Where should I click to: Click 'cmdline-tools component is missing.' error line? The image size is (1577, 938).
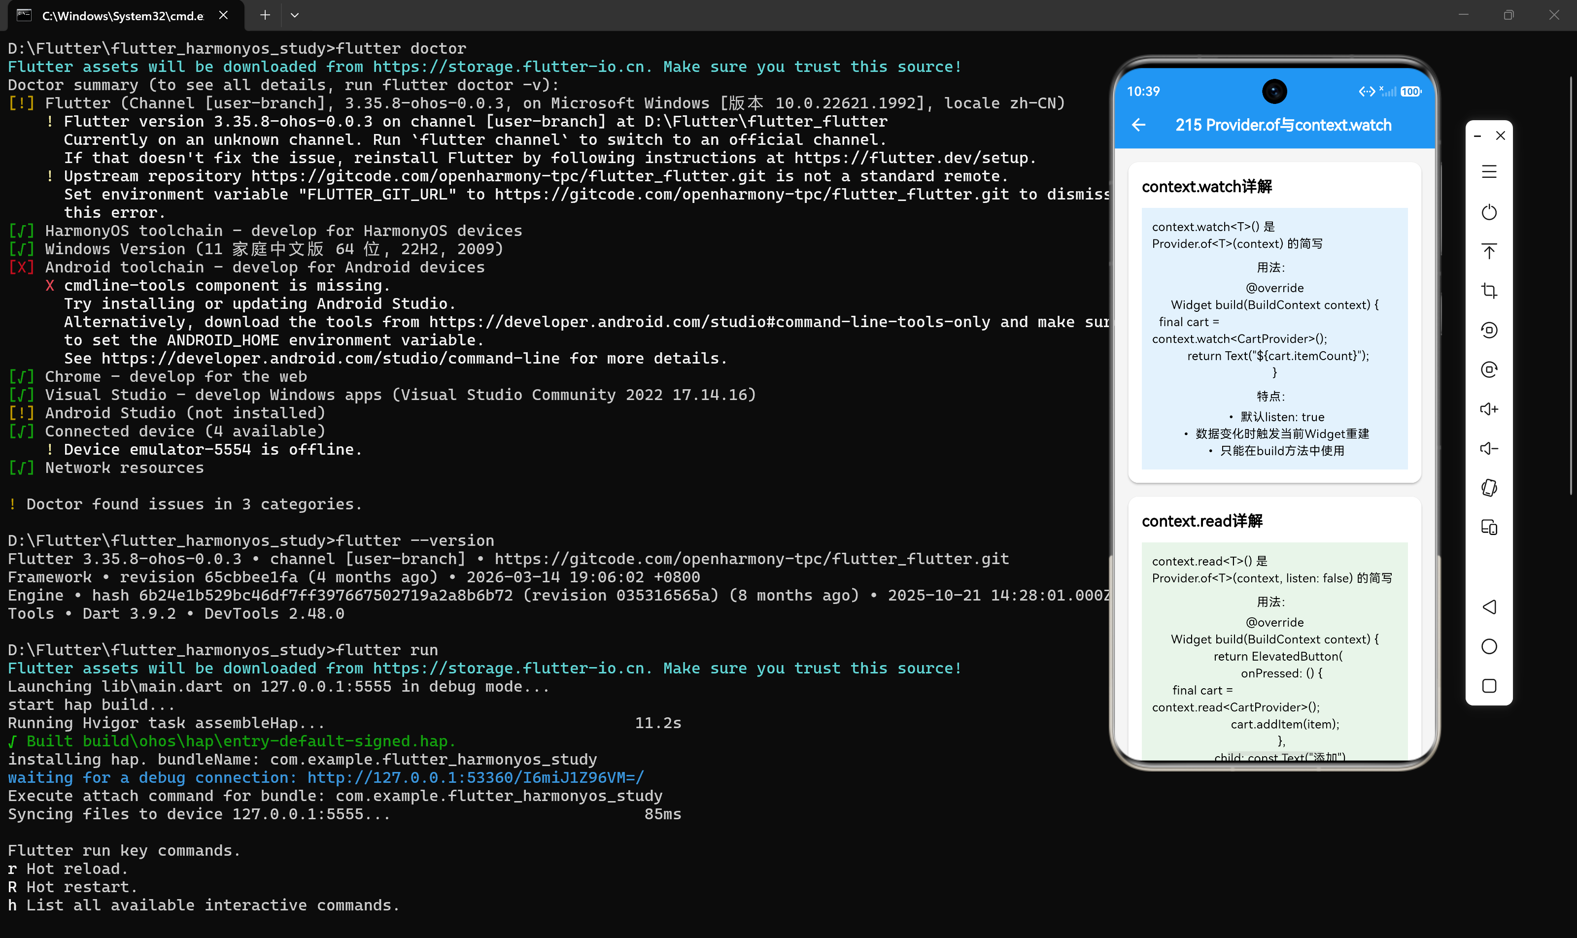click(x=217, y=286)
